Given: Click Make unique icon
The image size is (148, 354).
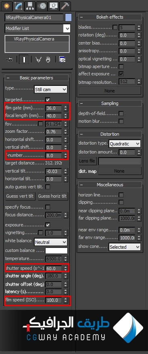Looking at the screenshot, I should pyautogui.click(x=38, y=60).
